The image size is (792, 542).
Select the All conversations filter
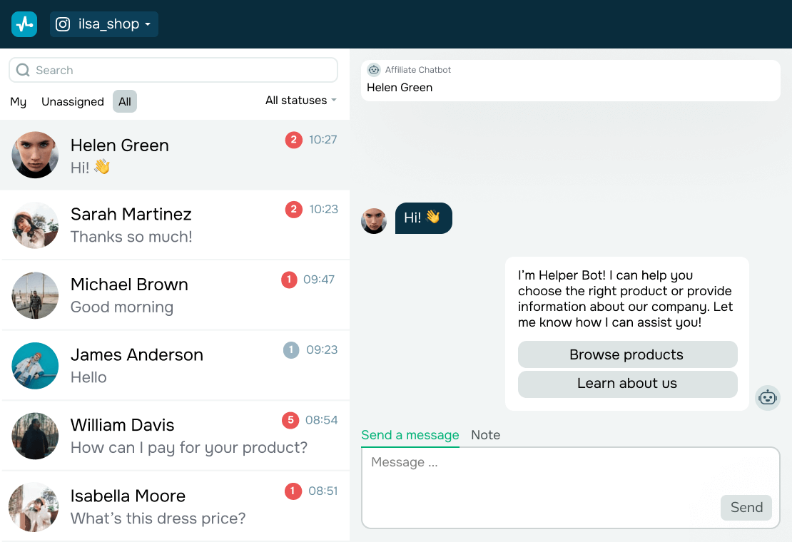(x=125, y=101)
